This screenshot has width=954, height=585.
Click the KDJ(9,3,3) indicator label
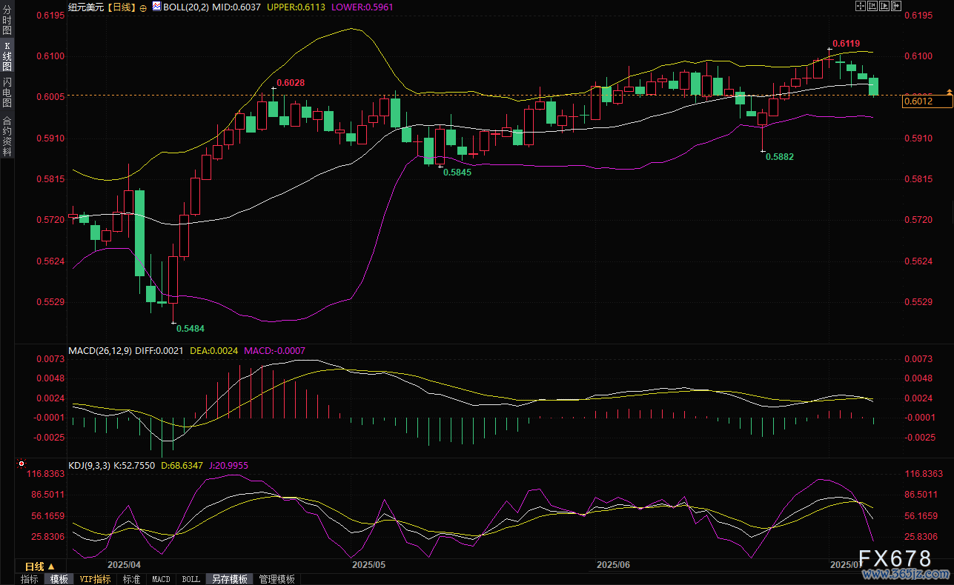(89, 466)
